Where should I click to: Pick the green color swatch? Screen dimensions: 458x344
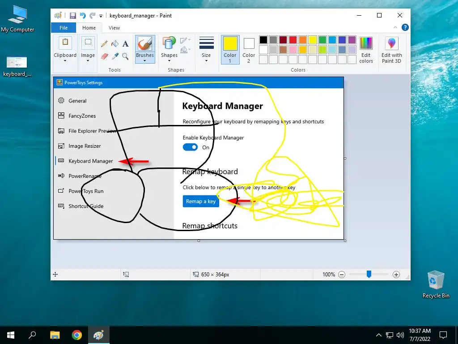(322, 40)
